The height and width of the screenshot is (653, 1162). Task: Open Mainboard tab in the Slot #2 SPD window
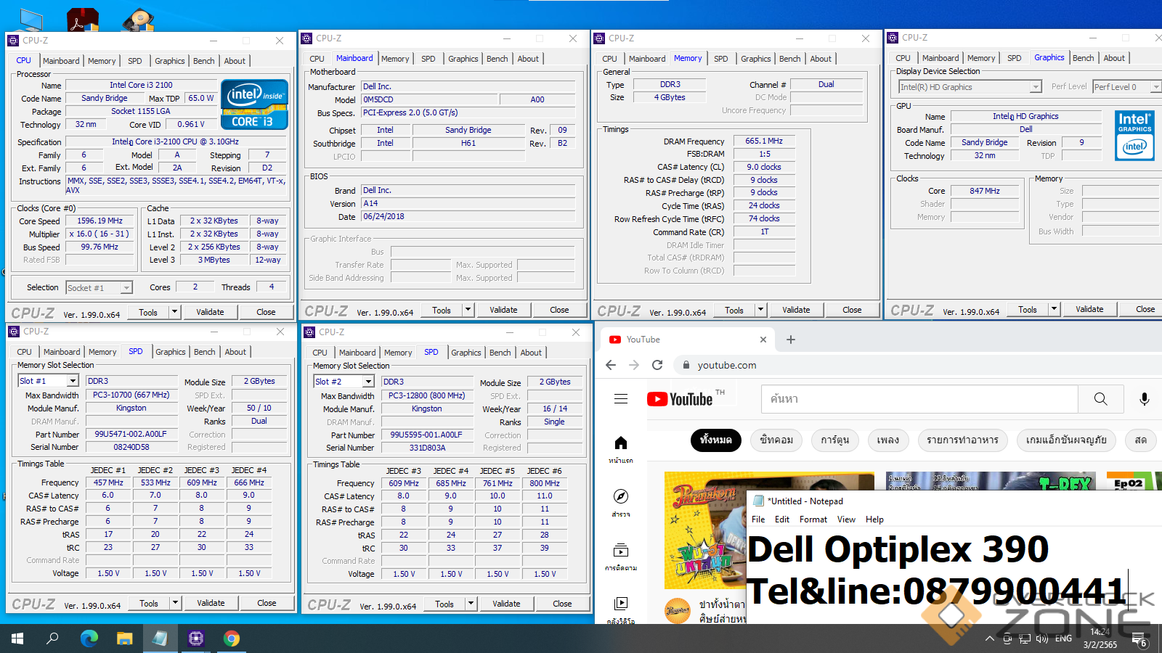click(357, 353)
